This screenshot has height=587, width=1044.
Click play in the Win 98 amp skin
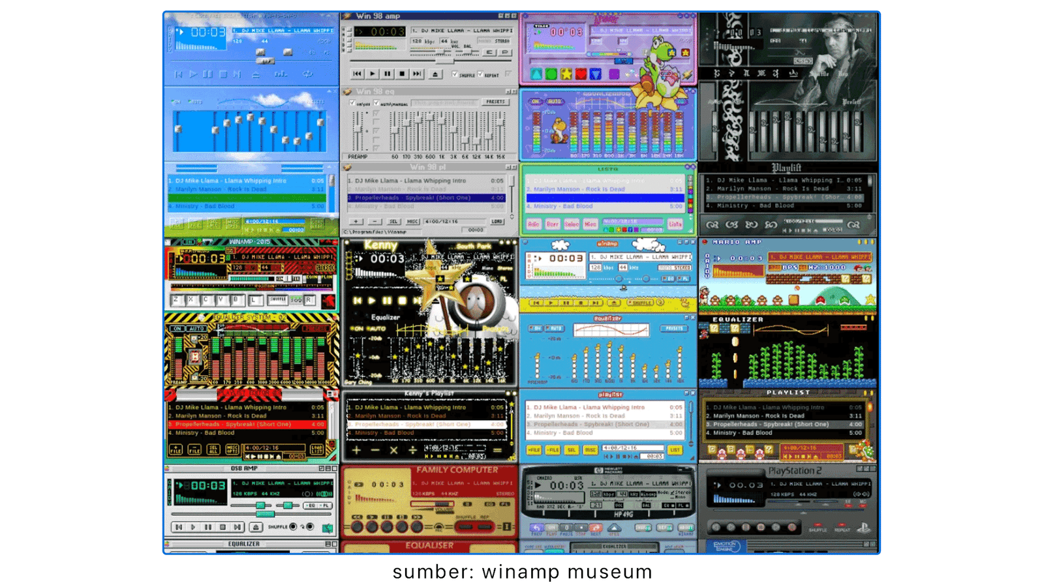373,74
